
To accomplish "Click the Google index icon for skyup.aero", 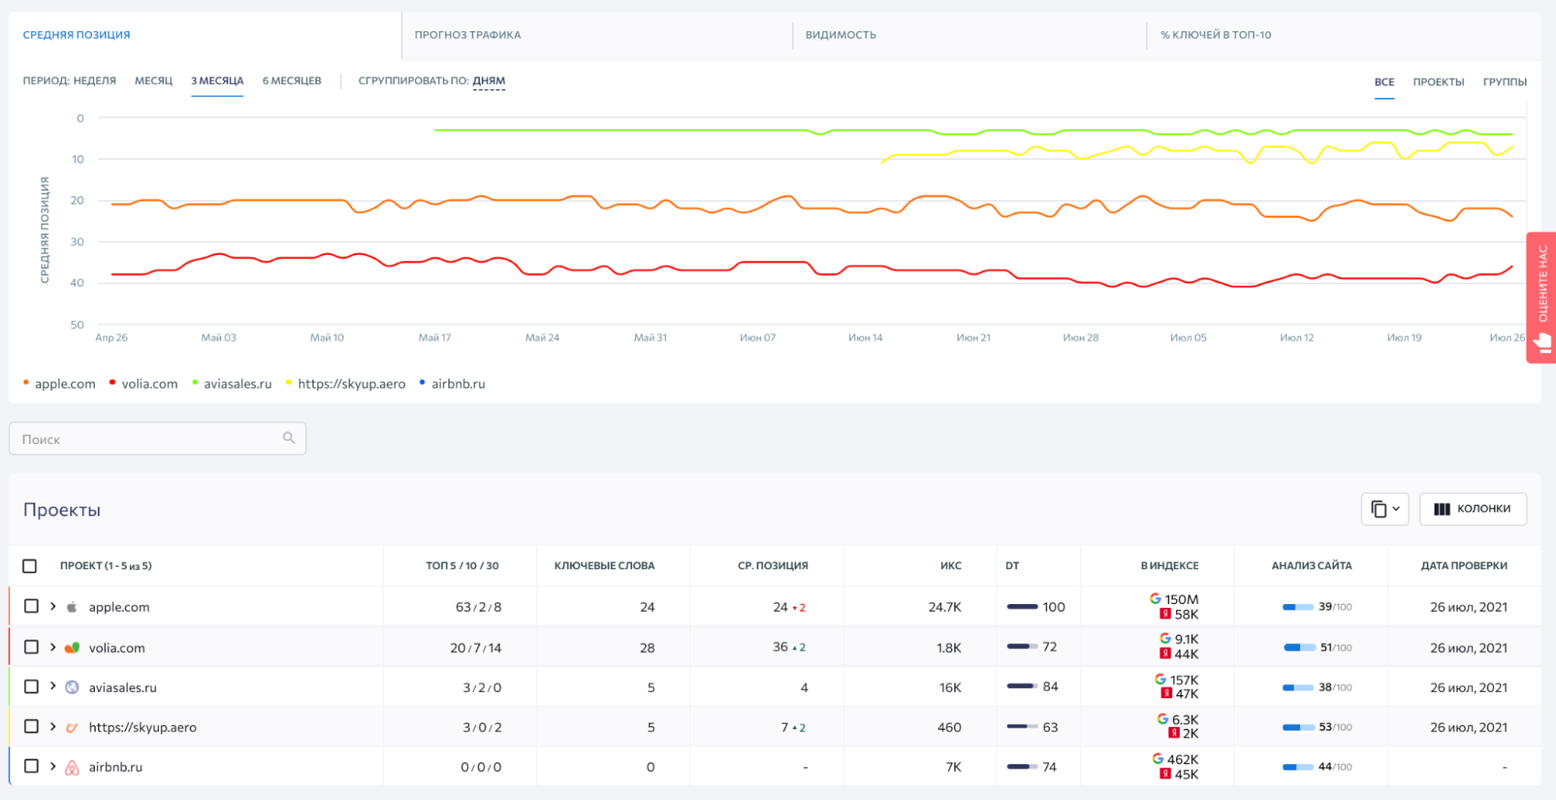I will coord(1162,719).
